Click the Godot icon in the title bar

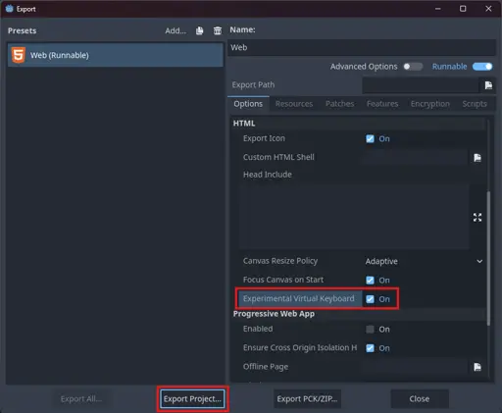pyautogui.click(x=9, y=9)
